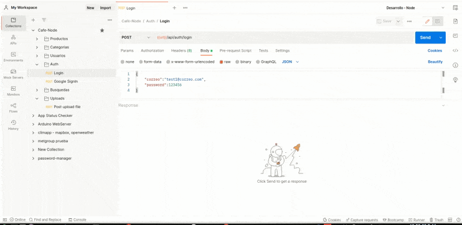Send the login request
462x225 pixels.
point(425,38)
